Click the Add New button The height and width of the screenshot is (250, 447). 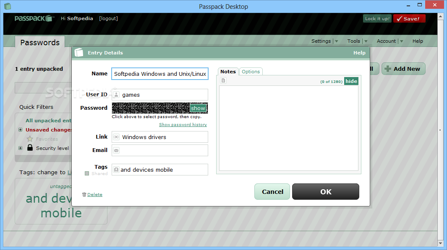click(403, 69)
